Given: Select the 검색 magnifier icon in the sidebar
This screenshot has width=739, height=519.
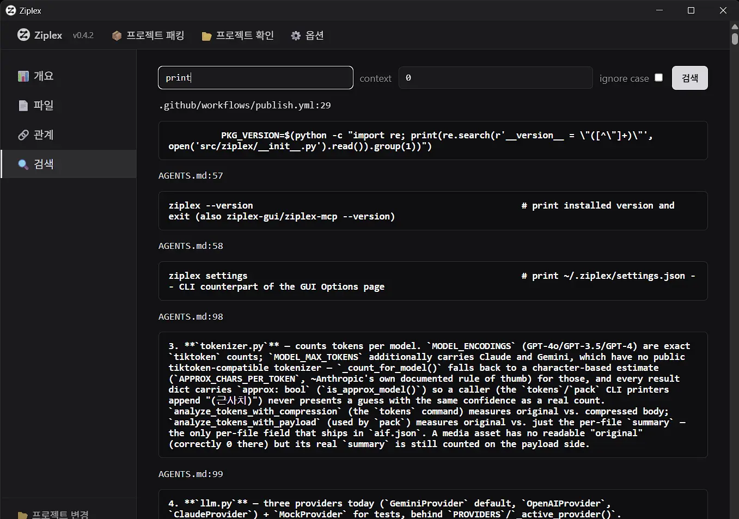Looking at the screenshot, I should [23, 164].
